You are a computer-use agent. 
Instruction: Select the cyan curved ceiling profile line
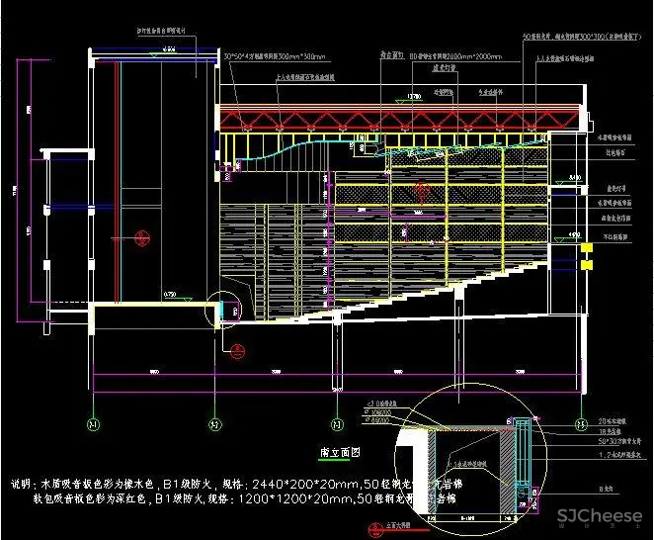click(292, 150)
